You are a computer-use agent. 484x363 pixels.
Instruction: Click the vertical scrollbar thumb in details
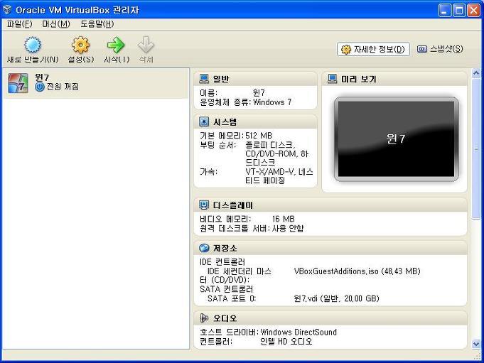476,148
